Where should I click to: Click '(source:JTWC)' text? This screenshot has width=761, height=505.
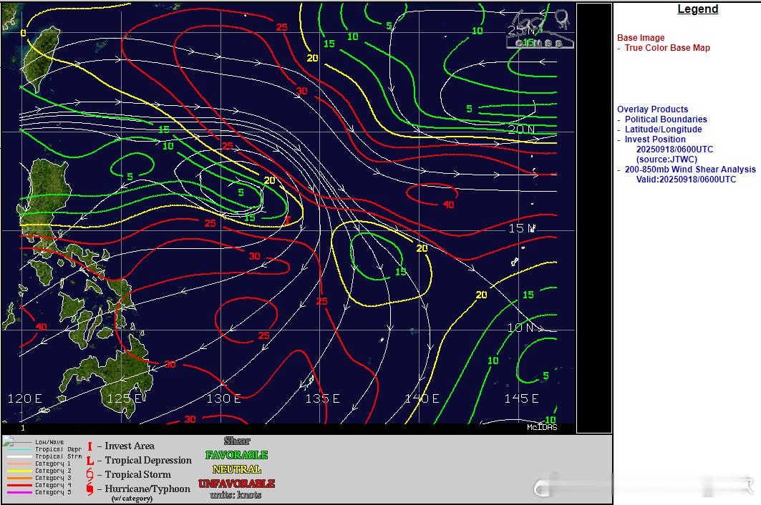pos(667,159)
